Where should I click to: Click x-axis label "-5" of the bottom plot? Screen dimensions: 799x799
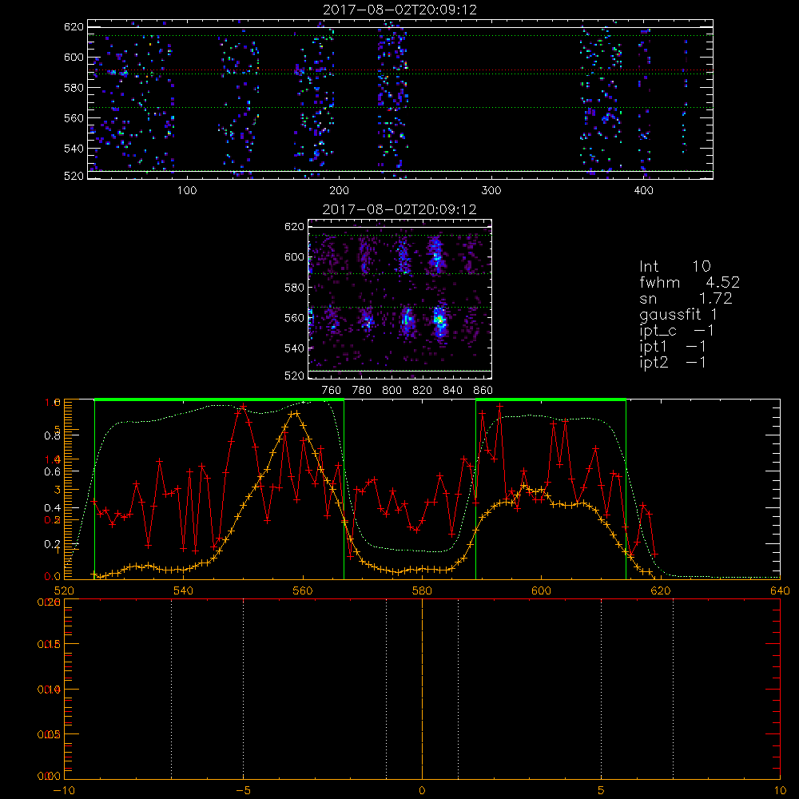click(244, 790)
